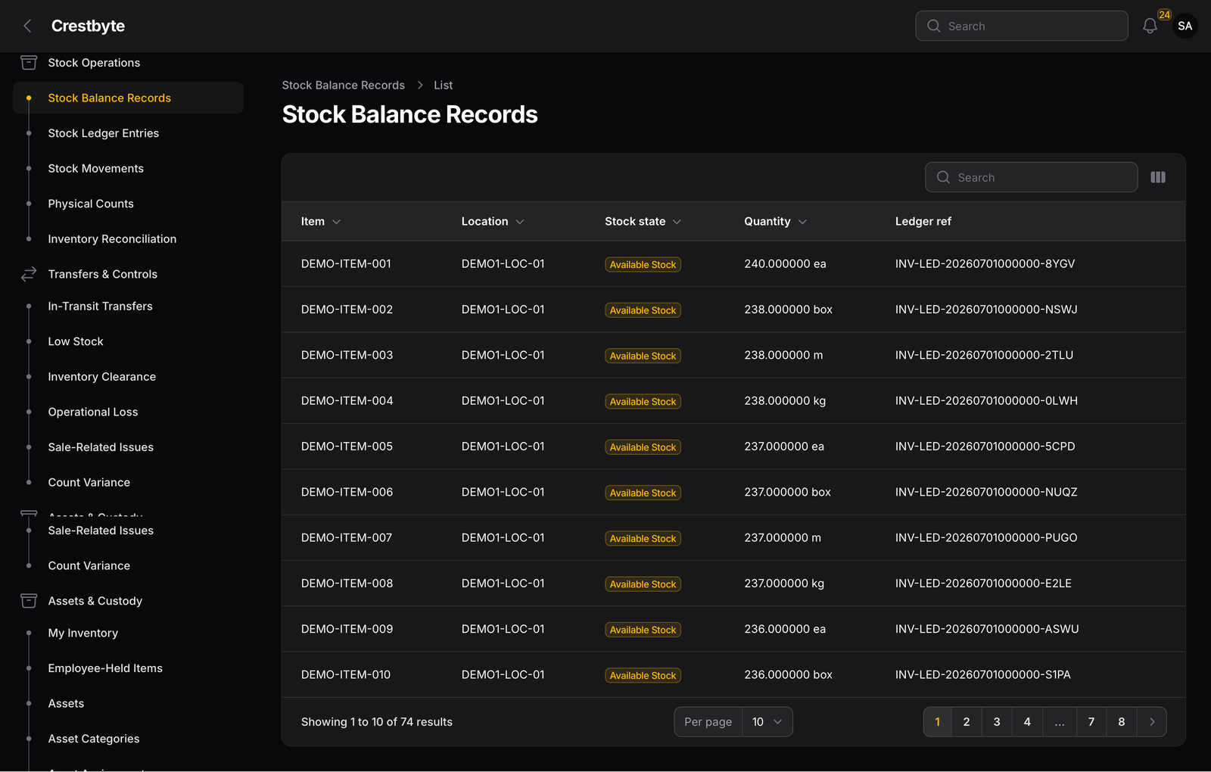The width and height of the screenshot is (1211, 772).
Task: Sort by Quantity column
Action: pos(776,222)
